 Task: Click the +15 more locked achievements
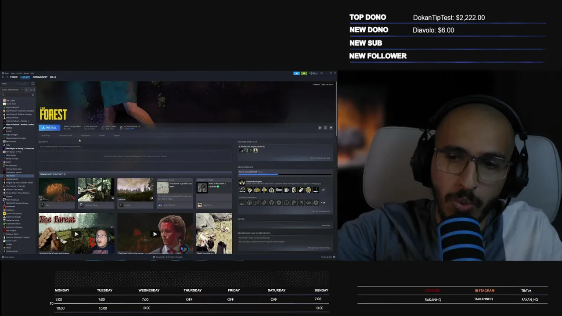[x=323, y=203]
